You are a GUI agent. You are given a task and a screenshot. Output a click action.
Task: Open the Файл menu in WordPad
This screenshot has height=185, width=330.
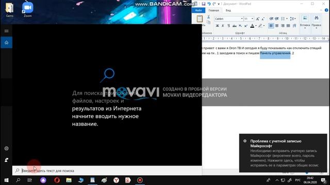click(198, 10)
